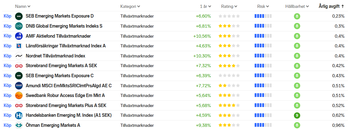The width and height of the screenshot is (348, 129).
Task: Click the DNB fund logo icon
Action: pyautogui.click(x=19, y=26)
